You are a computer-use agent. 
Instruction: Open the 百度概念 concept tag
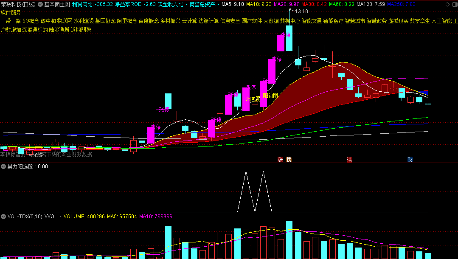149,21
